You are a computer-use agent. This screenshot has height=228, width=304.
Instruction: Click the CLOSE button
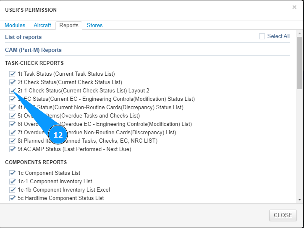(x=283, y=215)
